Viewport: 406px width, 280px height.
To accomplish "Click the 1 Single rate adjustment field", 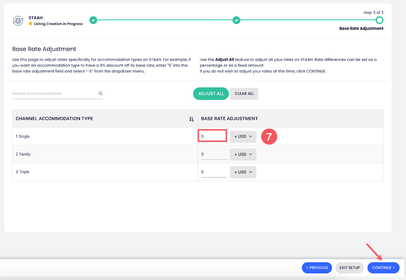I will pyautogui.click(x=212, y=136).
